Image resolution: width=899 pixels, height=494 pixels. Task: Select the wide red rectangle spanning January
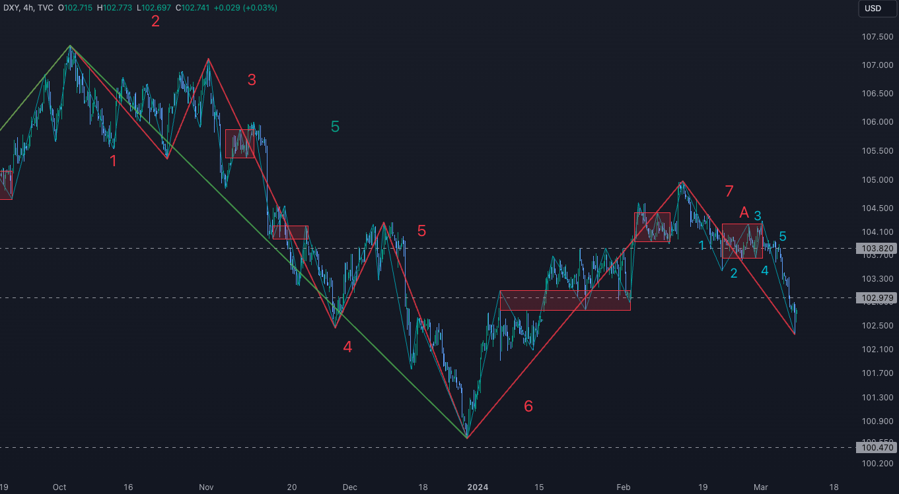pos(565,300)
